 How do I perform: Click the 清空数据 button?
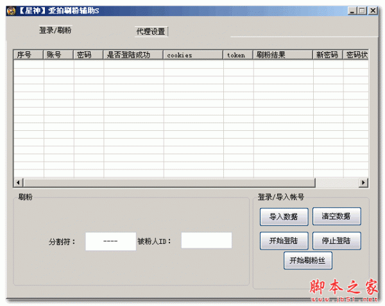pos(336,216)
